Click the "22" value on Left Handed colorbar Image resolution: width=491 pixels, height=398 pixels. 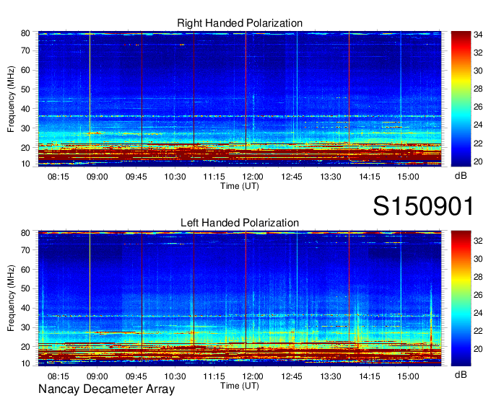[478, 331]
